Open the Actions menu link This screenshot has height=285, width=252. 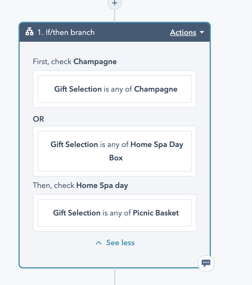[x=183, y=32]
